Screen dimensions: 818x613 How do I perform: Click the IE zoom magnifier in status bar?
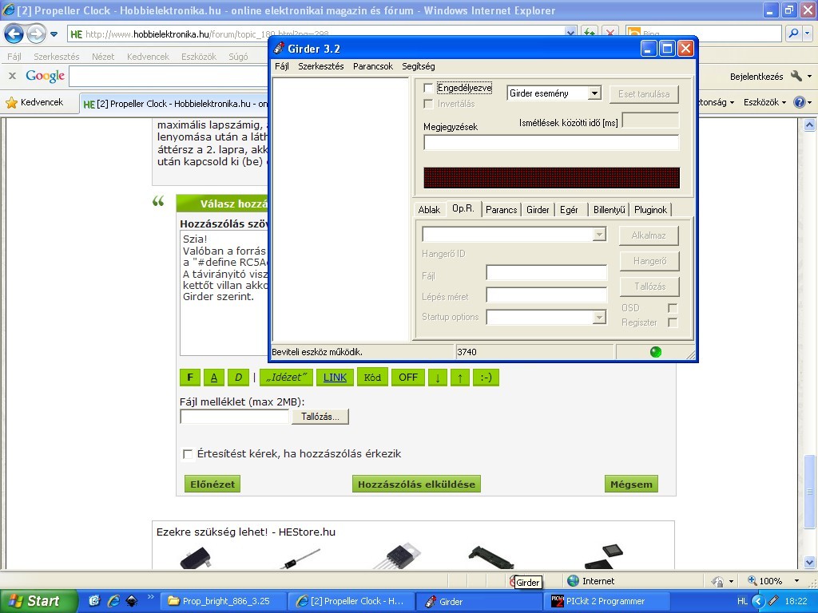tap(752, 581)
